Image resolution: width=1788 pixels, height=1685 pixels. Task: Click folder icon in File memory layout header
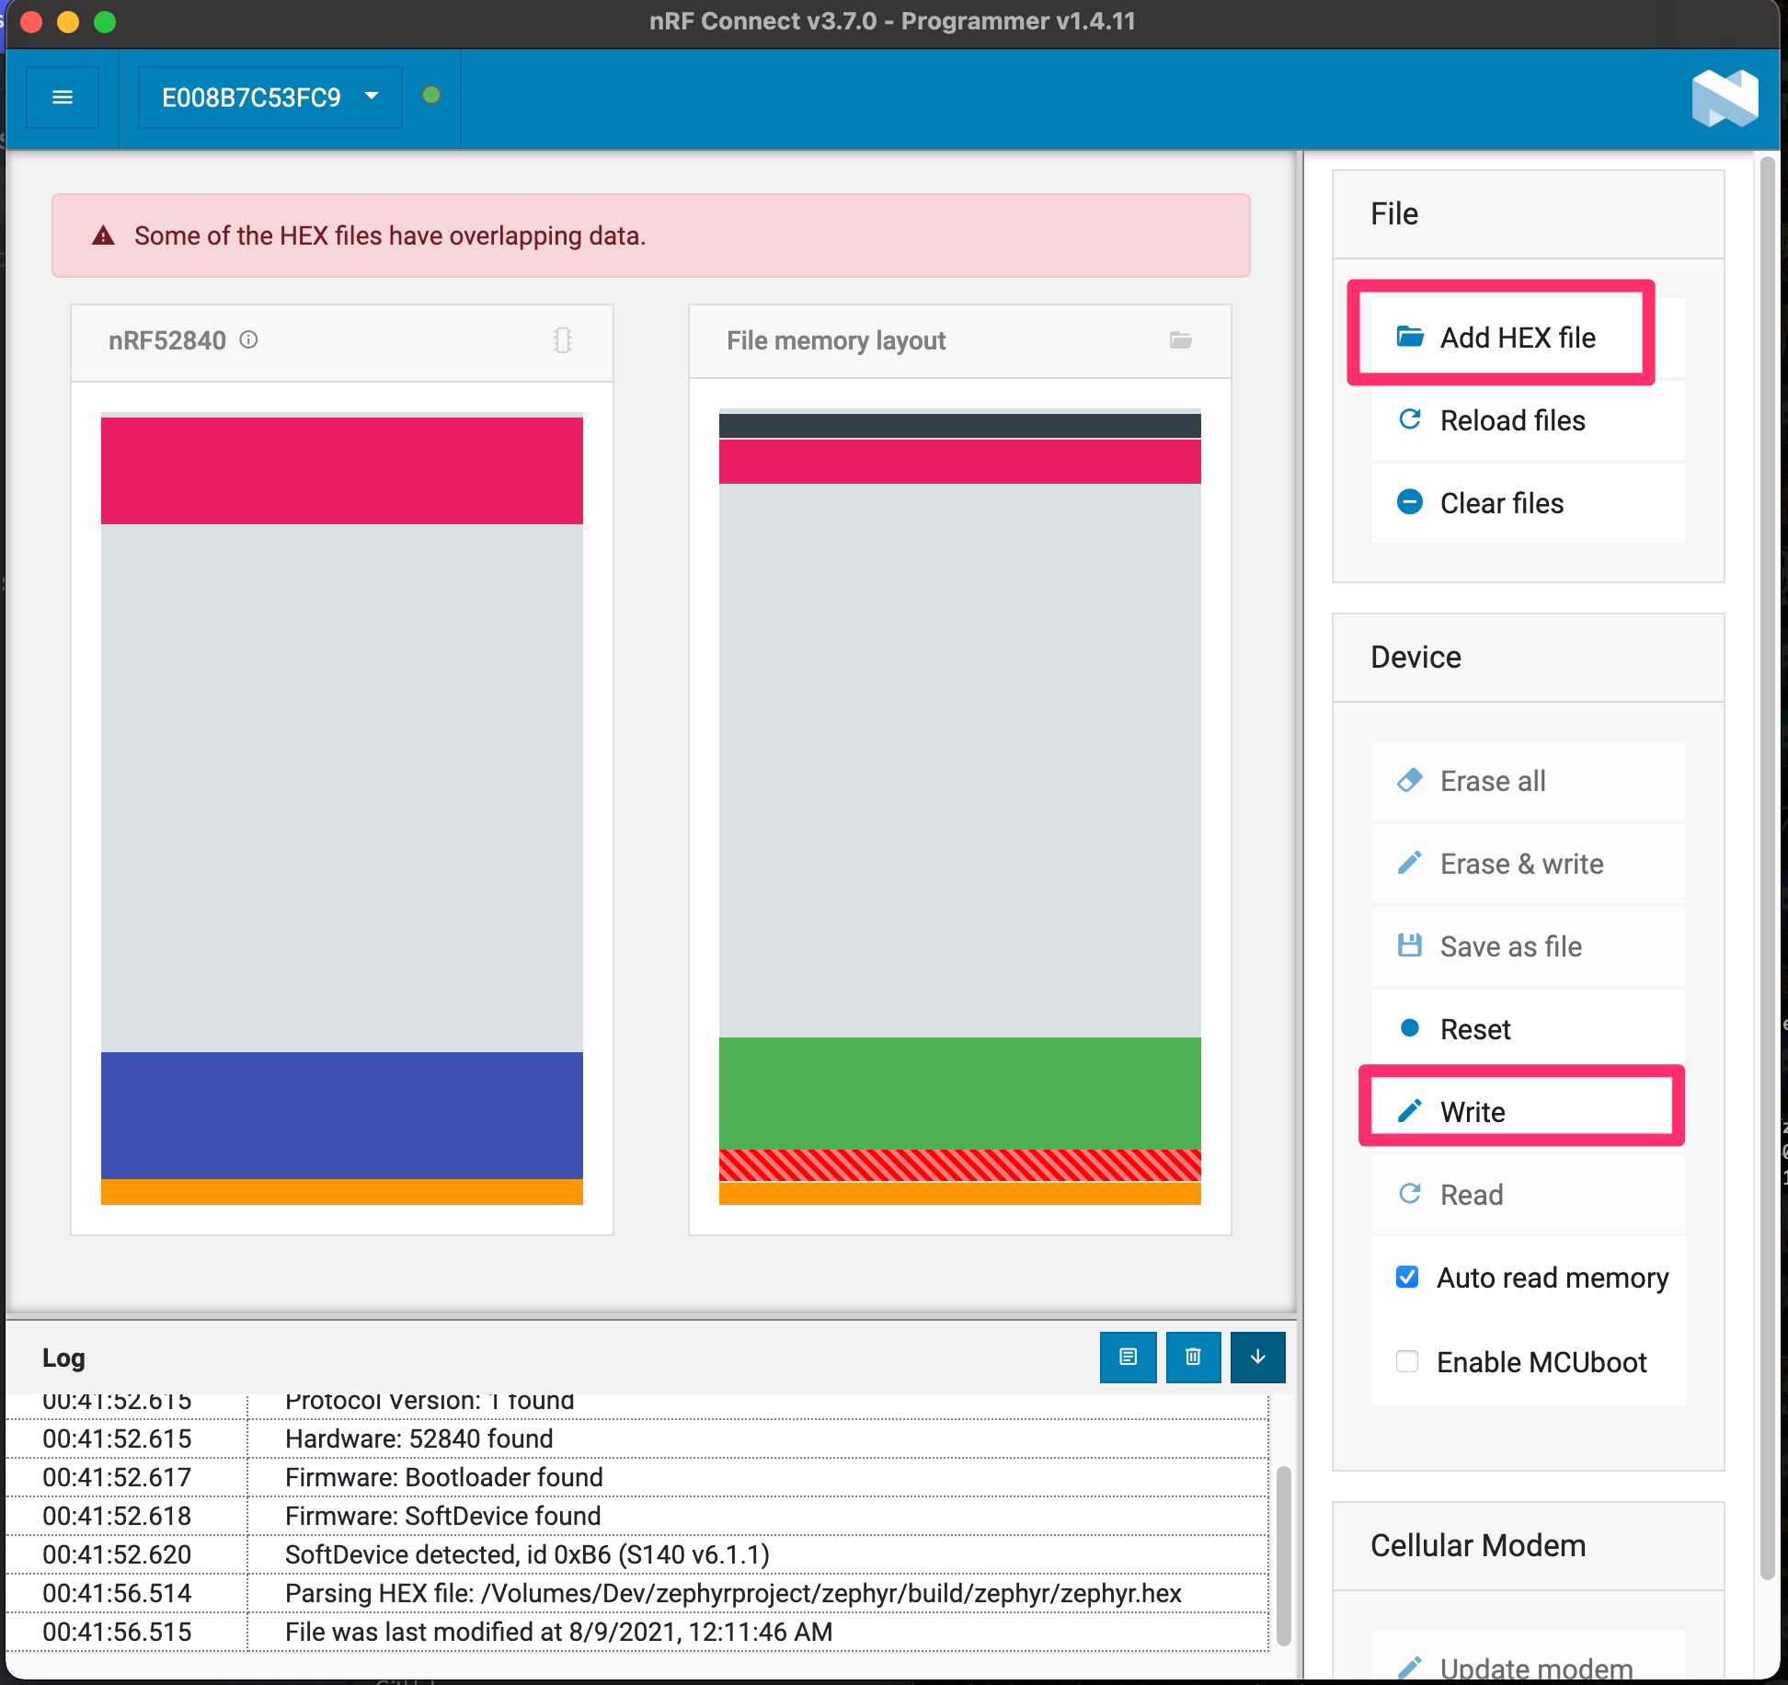coord(1181,340)
